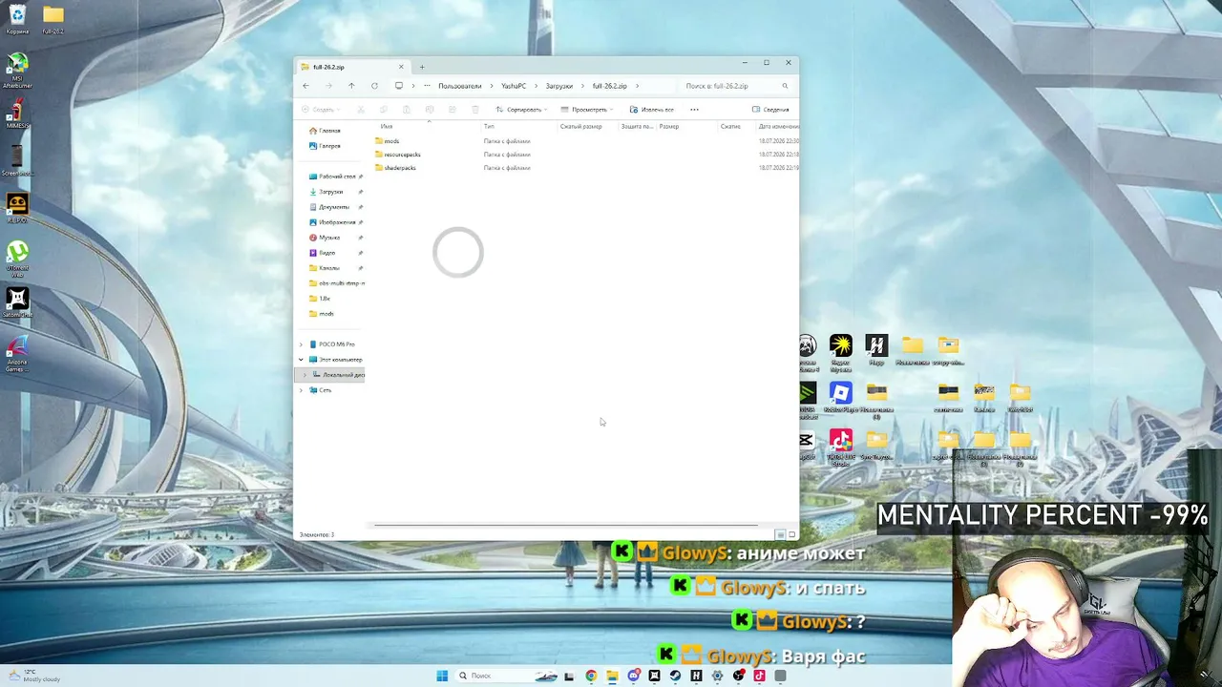Expand the chevron after full-26.2.zip in address bar
The height and width of the screenshot is (687, 1222).
coord(637,86)
